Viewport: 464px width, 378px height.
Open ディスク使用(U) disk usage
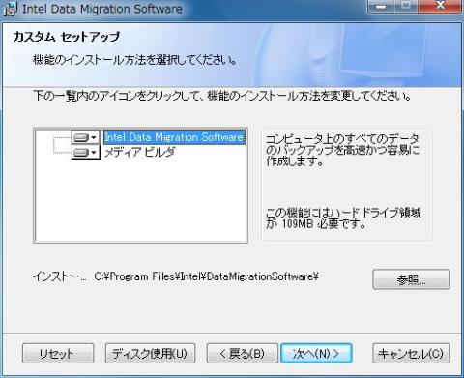click(x=150, y=353)
